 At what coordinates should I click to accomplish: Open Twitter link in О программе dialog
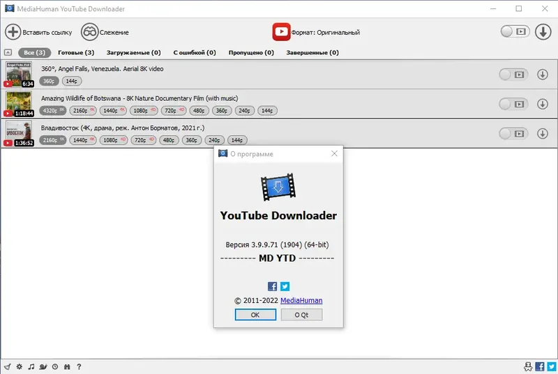point(285,286)
